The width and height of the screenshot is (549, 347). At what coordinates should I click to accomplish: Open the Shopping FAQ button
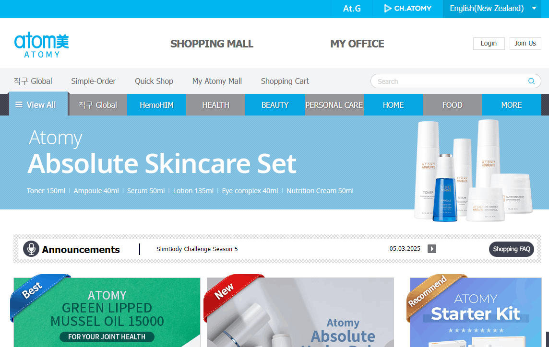click(511, 249)
